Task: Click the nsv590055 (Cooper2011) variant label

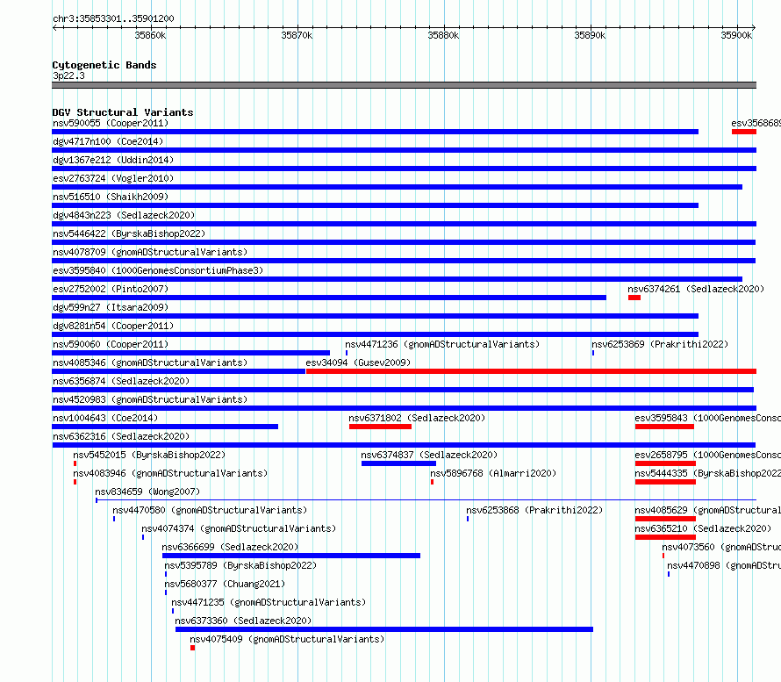Action: (111, 123)
